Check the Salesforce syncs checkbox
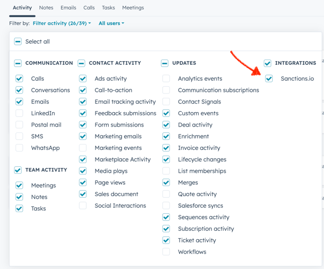324x269 pixels. (x=166, y=206)
